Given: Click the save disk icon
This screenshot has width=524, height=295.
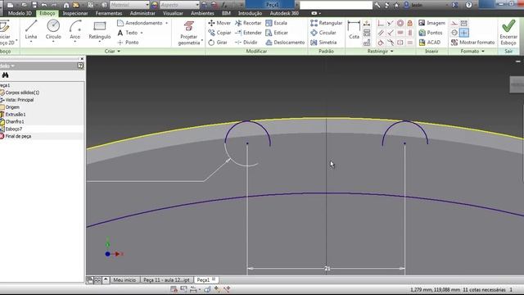Looking at the screenshot, I should tap(34, 5).
